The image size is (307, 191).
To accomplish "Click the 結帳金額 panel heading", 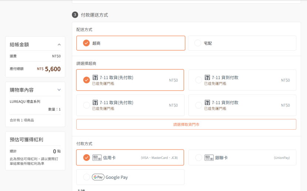I will pyautogui.click(x=19, y=45).
